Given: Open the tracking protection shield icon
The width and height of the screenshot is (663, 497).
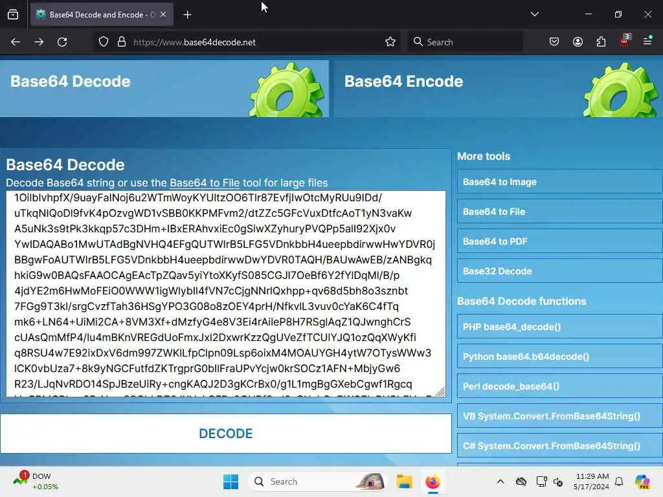Looking at the screenshot, I should coord(104,42).
